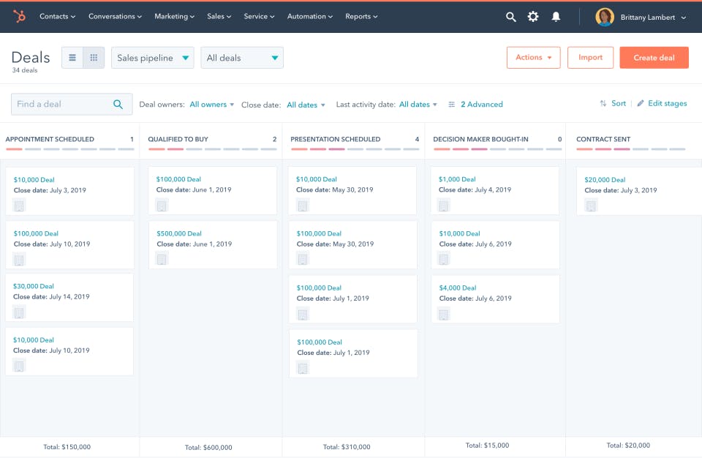Click the Import button
The width and height of the screenshot is (702, 458).
[x=590, y=58]
